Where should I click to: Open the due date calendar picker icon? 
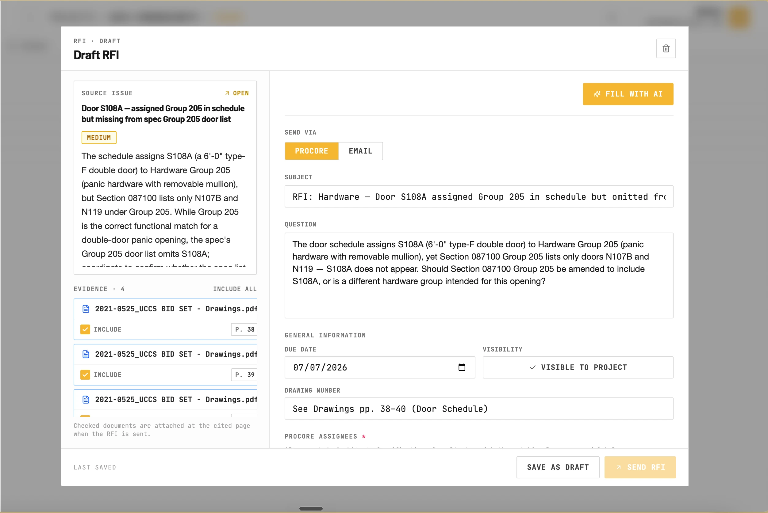pyautogui.click(x=462, y=367)
